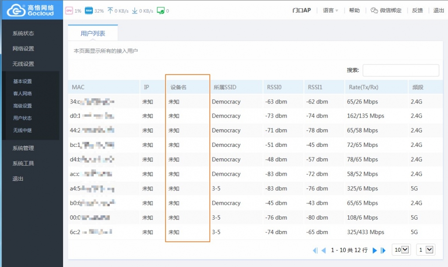The image size is (448, 267).
Task: Click MAC cell starting with d0:1
Action: 92,116
